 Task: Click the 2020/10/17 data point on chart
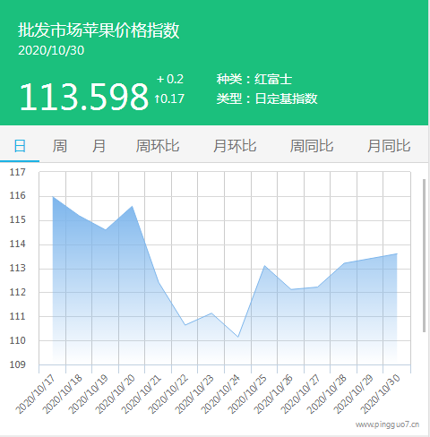[x=53, y=197]
